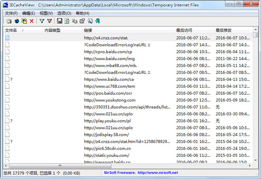This screenshot has width=261, height=179.
Task: Click the green refresh toolbar icon
Action: 67,21
